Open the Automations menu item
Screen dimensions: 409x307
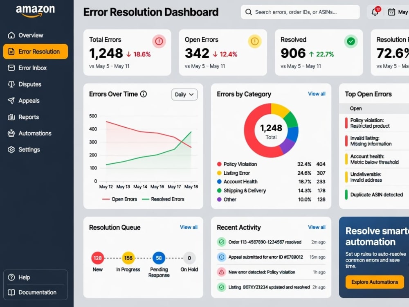(36, 133)
